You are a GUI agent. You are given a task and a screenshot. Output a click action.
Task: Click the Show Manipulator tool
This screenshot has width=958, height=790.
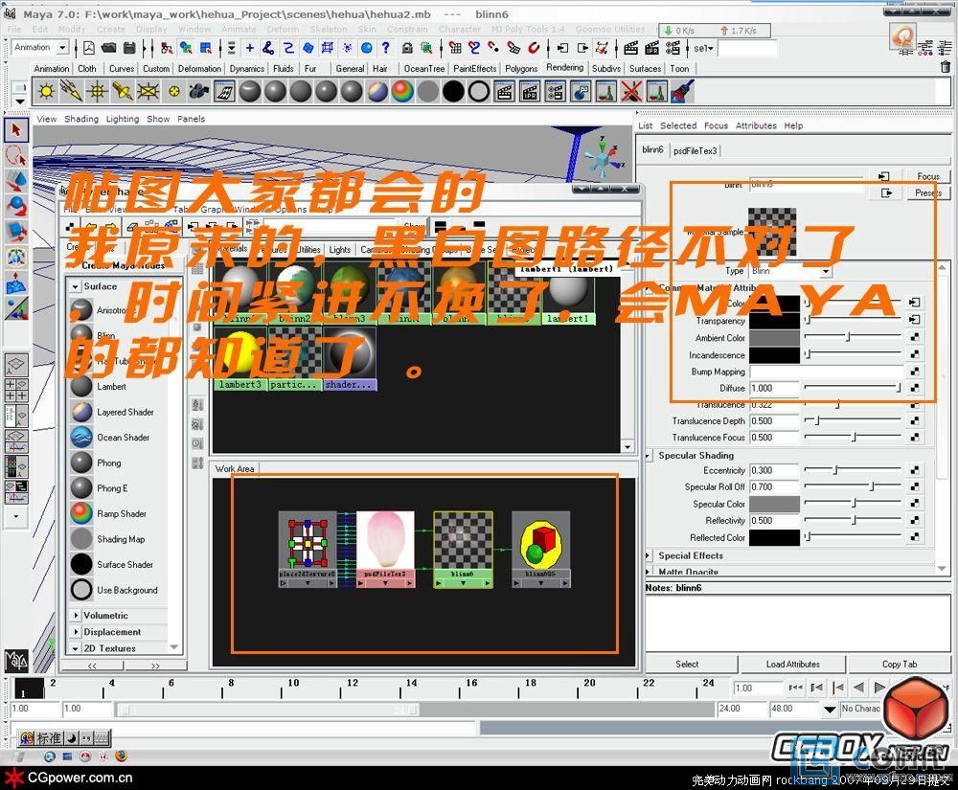point(16,309)
